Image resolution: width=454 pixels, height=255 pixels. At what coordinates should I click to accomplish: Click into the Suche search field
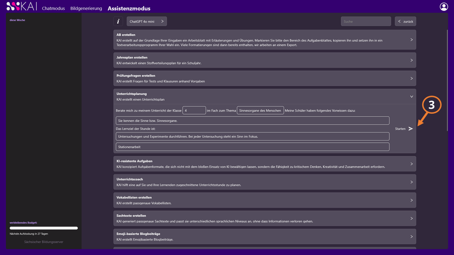pos(366,21)
